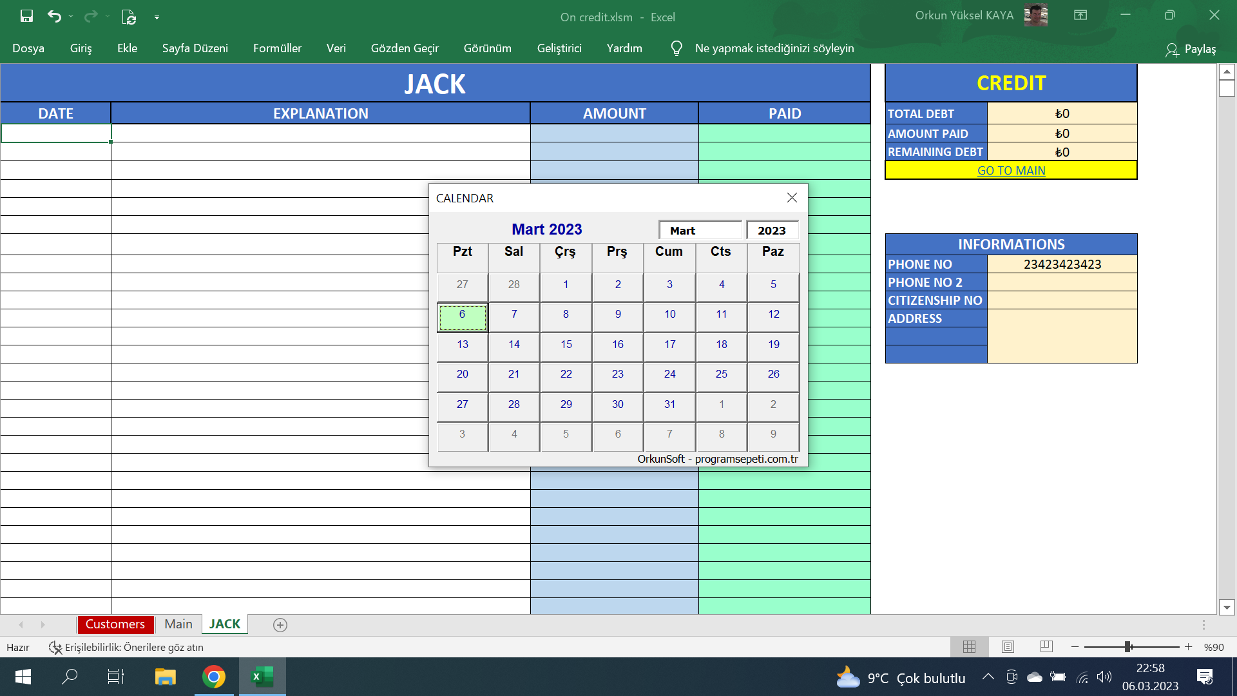The height and width of the screenshot is (696, 1237).
Task: Click the Undo arrow icon
Action: [54, 16]
